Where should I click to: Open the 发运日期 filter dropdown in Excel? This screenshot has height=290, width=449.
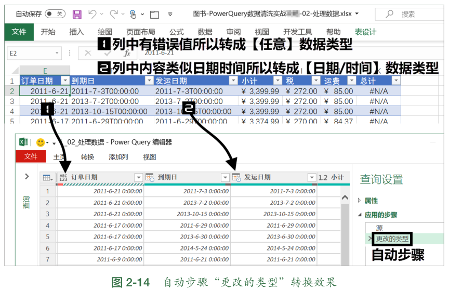[x=234, y=81]
